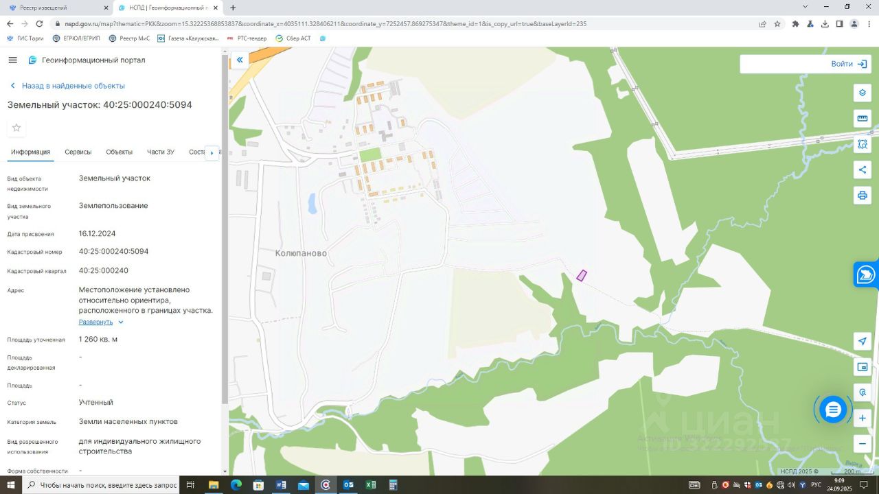Image resolution: width=879 pixels, height=494 pixels.
Task: Click the Земли населенных пунктов value
Action: [x=128, y=421]
